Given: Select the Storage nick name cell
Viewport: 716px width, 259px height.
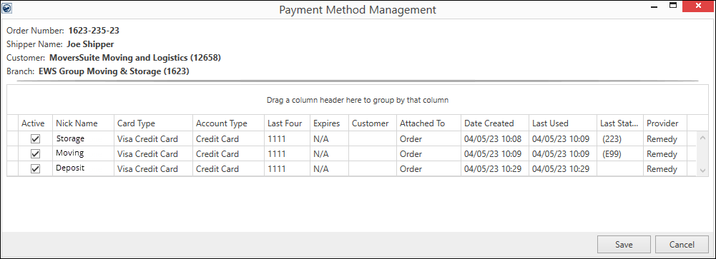Looking at the screenshot, I should tap(83, 139).
